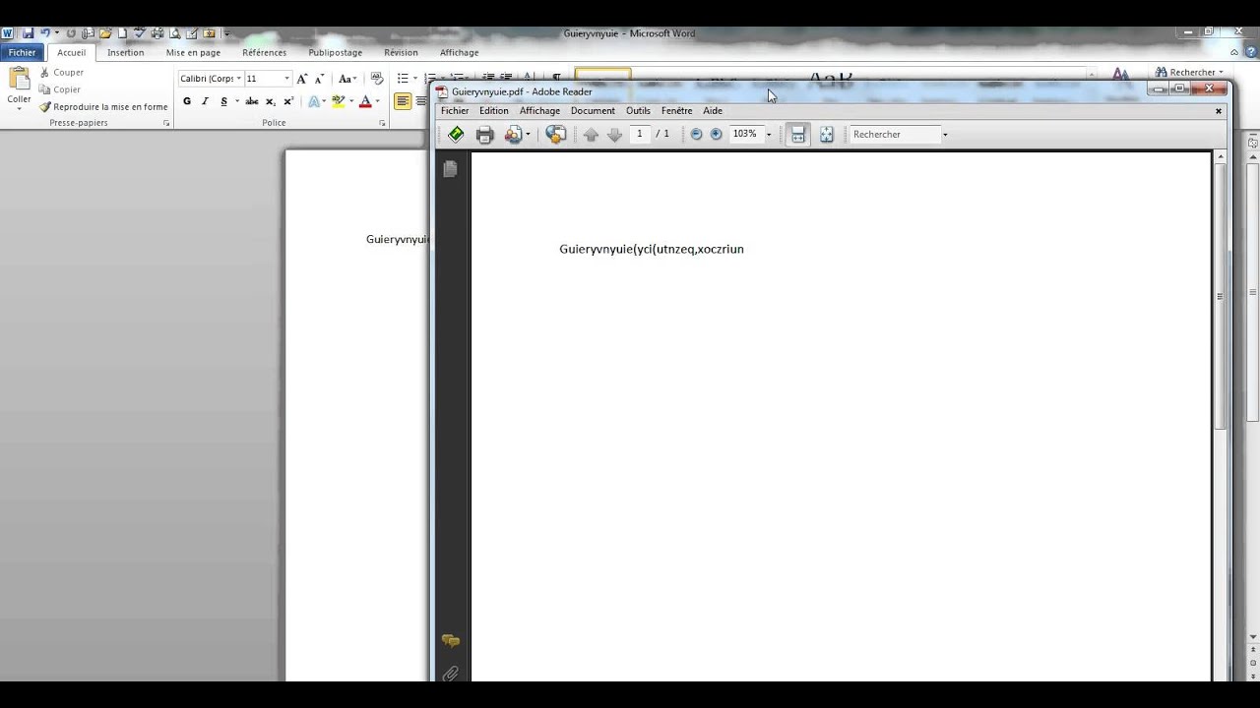Open the Presse-papiers group dialog launcher
The height and width of the screenshot is (708, 1260).
(x=165, y=123)
